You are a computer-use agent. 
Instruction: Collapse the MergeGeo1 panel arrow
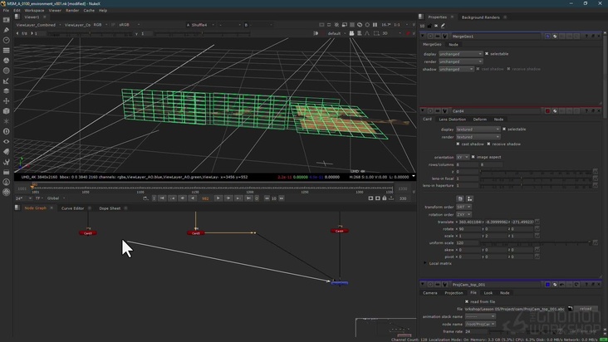pos(423,36)
